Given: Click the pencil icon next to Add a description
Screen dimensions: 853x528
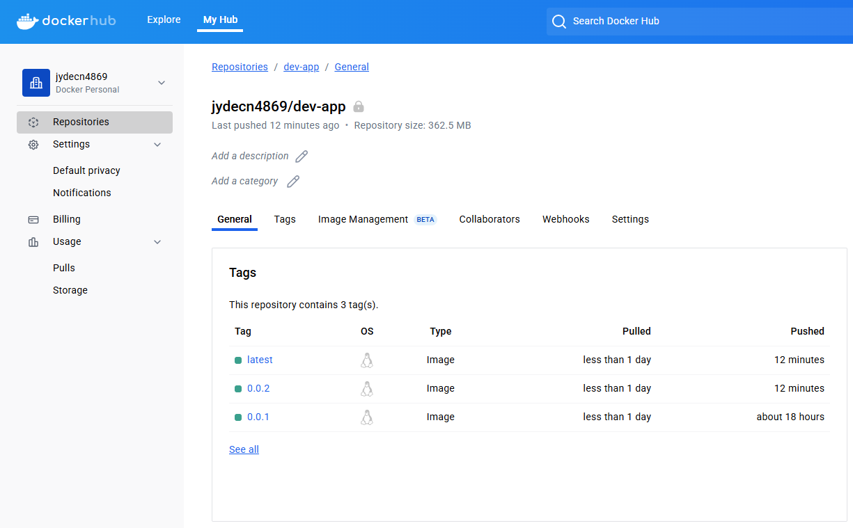Looking at the screenshot, I should 302,157.
